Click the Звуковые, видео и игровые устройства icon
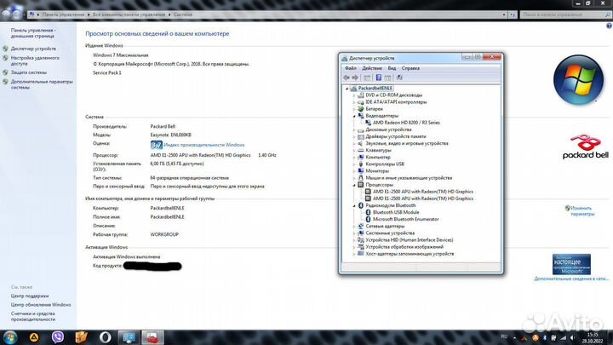Viewport: 613px width, 345px height. coord(361,143)
